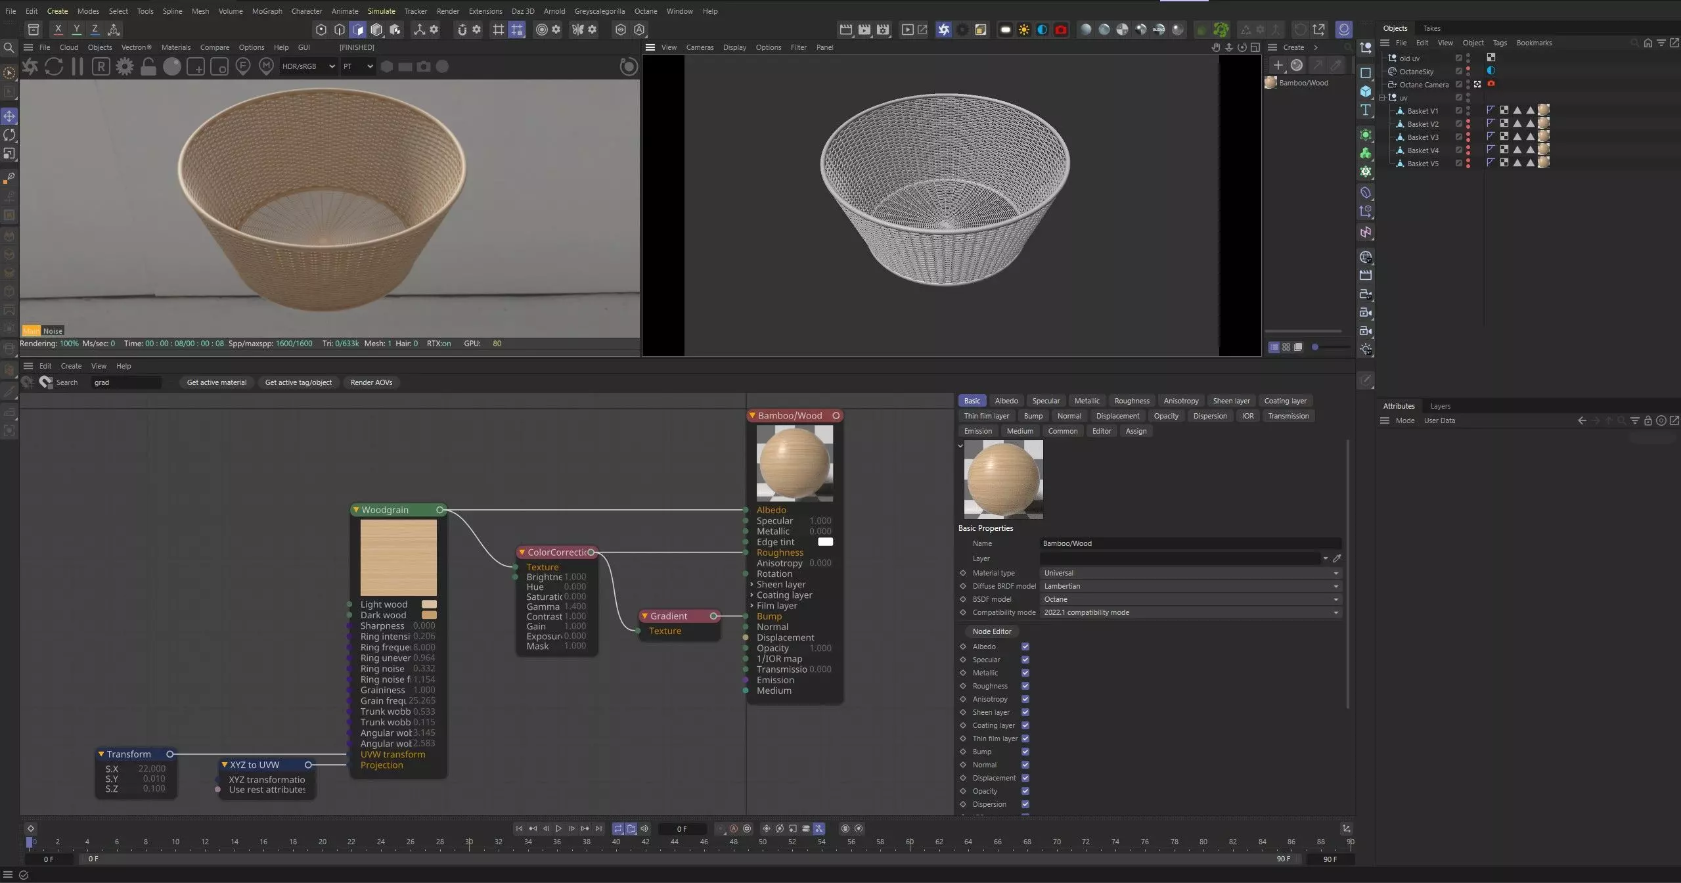This screenshot has height=883, width=1681.
Task: Click the Octane render settings gear icon
Action: 124,66
